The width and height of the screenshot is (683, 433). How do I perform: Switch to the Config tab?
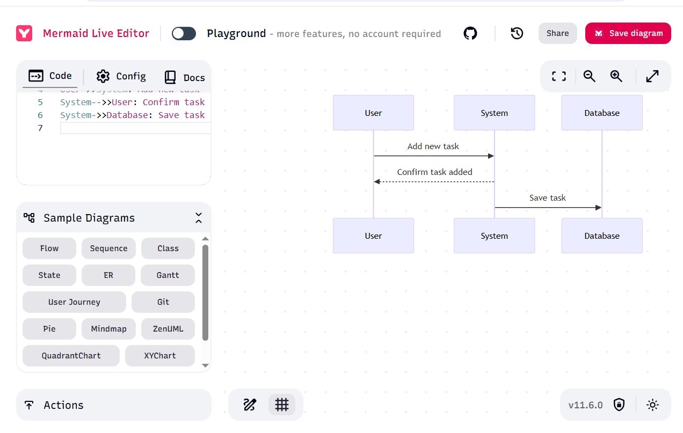point(121,76)
